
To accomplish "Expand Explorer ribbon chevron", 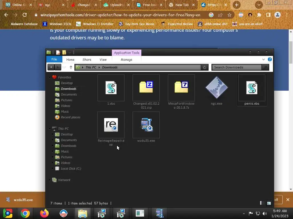I will (264, 59).
